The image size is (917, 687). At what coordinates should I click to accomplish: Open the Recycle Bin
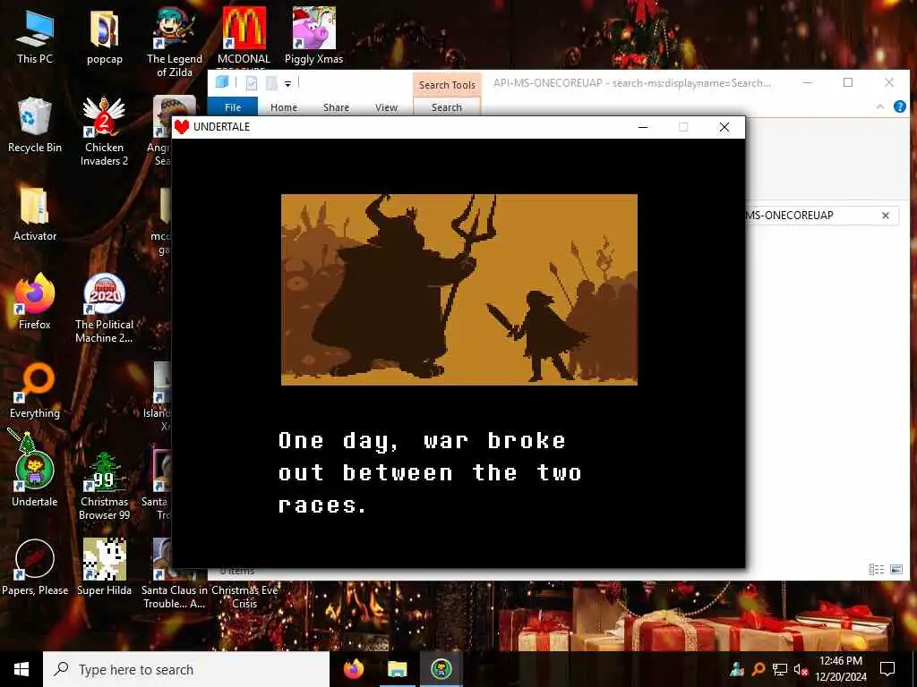click(35, 125)
